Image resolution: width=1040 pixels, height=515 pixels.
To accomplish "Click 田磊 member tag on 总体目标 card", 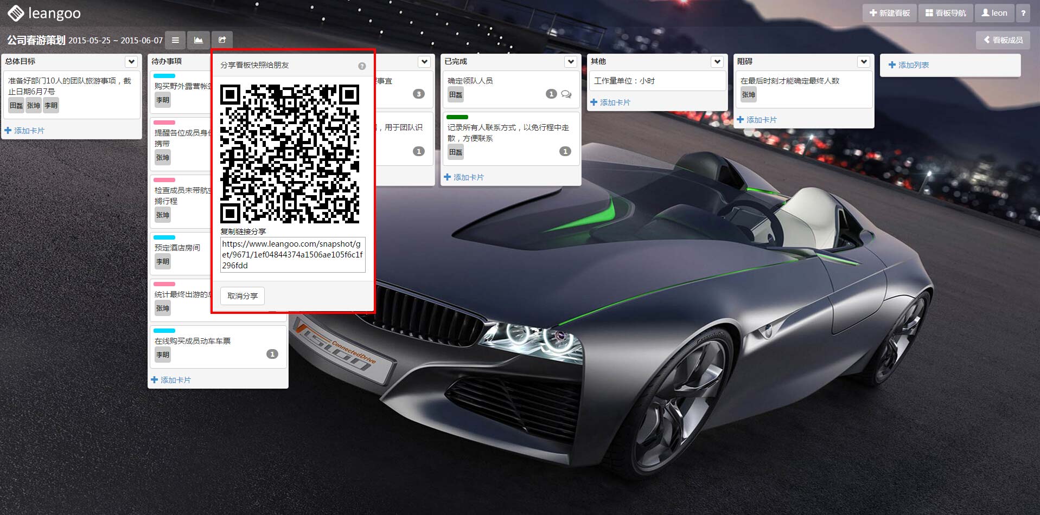I will coord(16,106).
